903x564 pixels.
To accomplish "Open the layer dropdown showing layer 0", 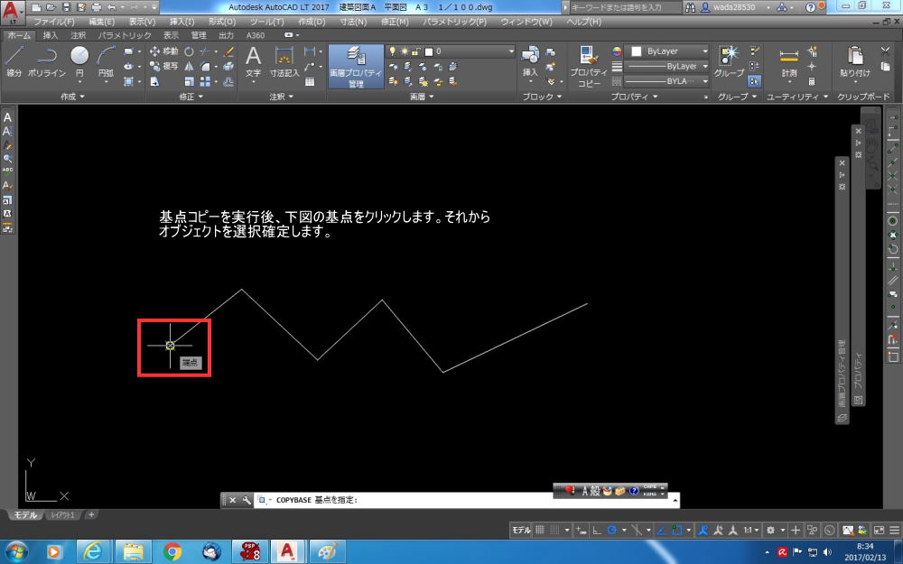I will click(x=450, y=51).
